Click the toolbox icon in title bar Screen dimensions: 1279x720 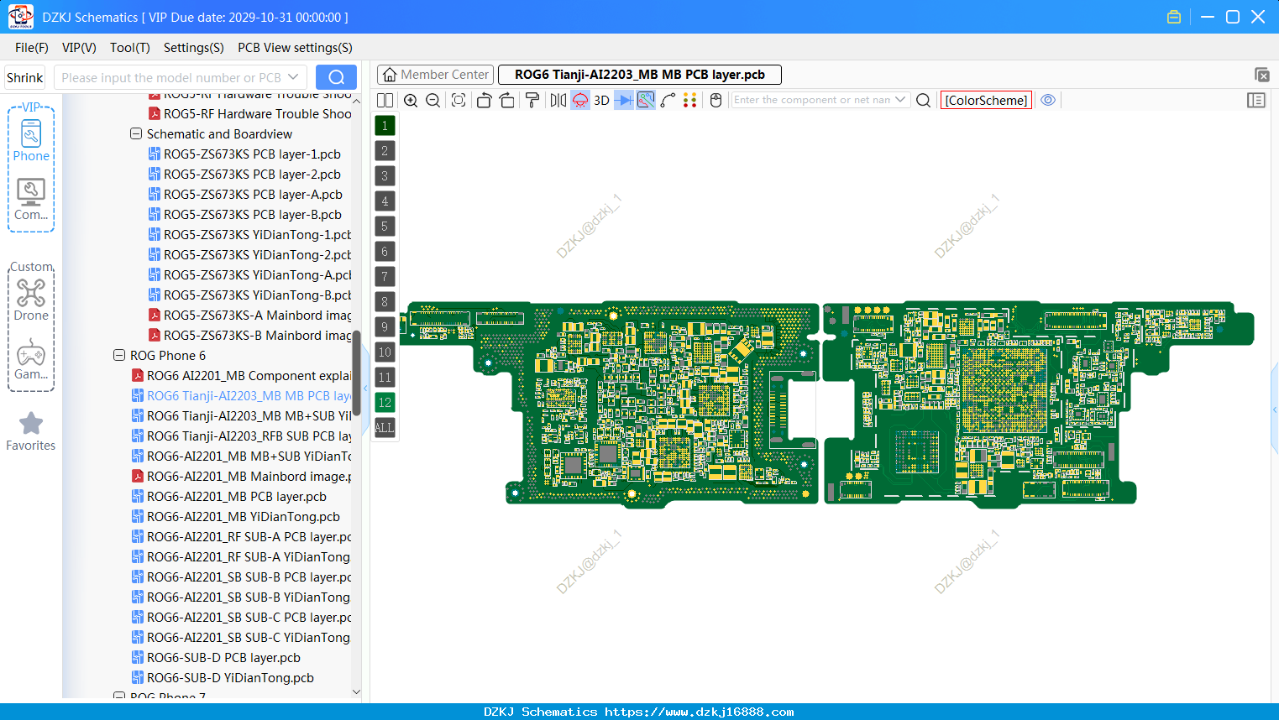pos(1174,17)
